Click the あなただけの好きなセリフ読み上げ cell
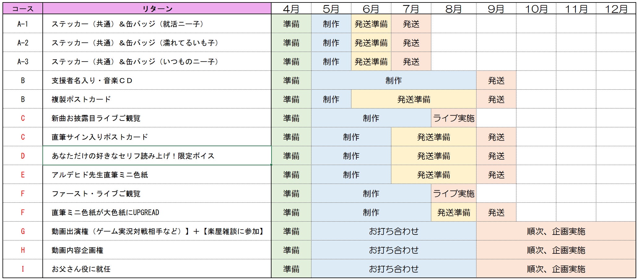This screenshot has height=280, width=639. pyautogui.click(x=157, y=156)
